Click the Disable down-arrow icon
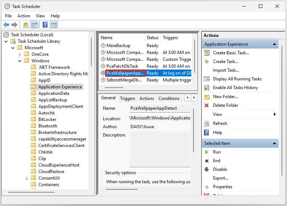Image resolution: width=287 pixels, height=206 pixels. (207, 169)
